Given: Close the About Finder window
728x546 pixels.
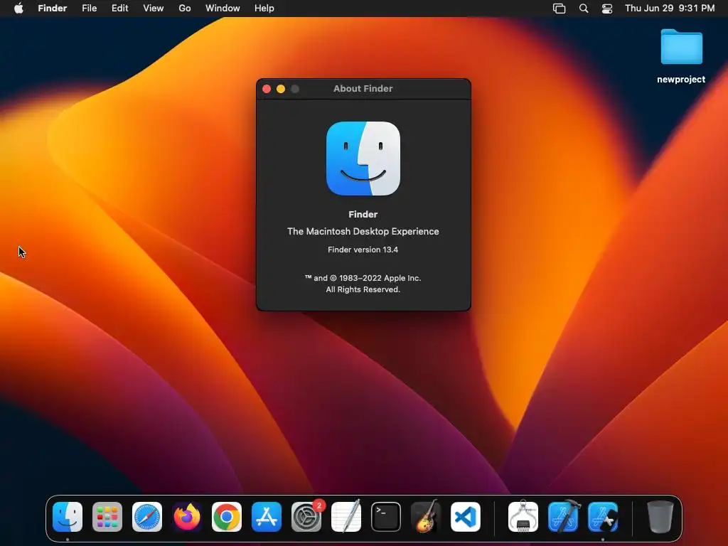Looking at the screenshot, I should [267, 89].
